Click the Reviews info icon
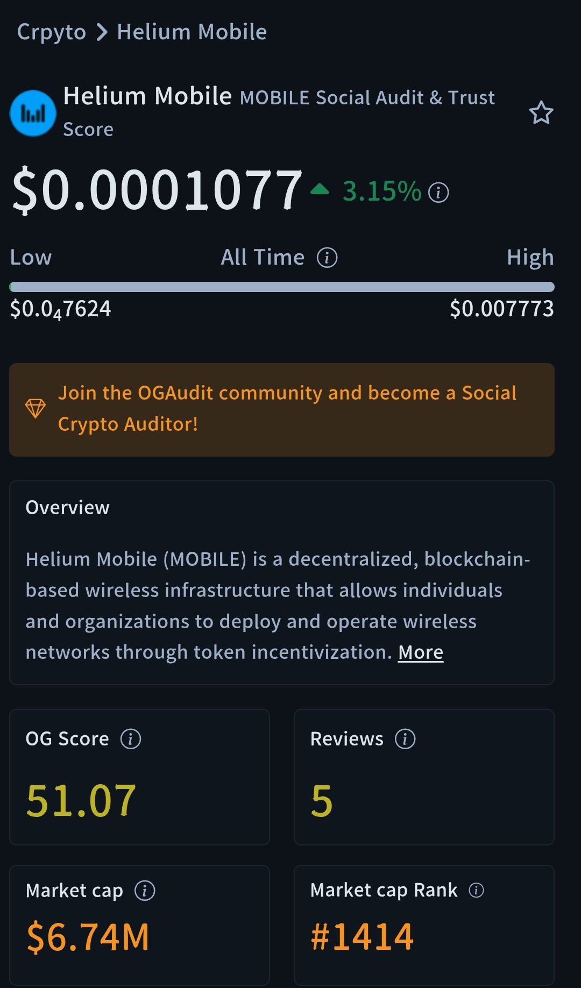The height and width of the screenshot is (988, 581). (405, 739)
